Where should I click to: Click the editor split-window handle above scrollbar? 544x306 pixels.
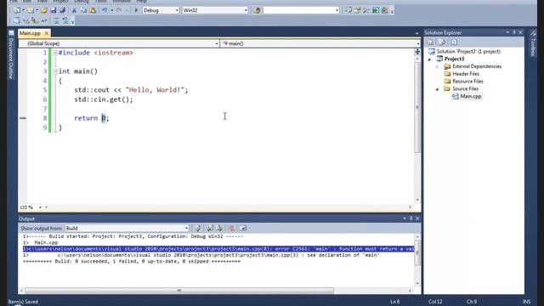[x=417, y=52]
